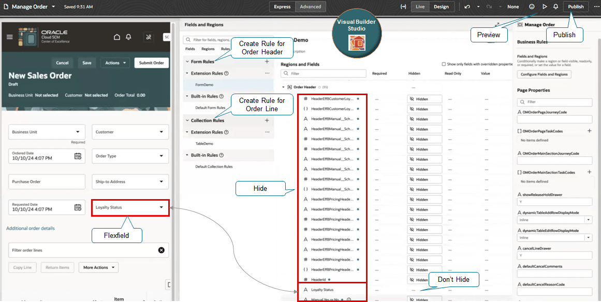The height and width of the screenshot is (302, 601).
Task: Go to the home icon in Oracle header
Action: coord(118,37)
